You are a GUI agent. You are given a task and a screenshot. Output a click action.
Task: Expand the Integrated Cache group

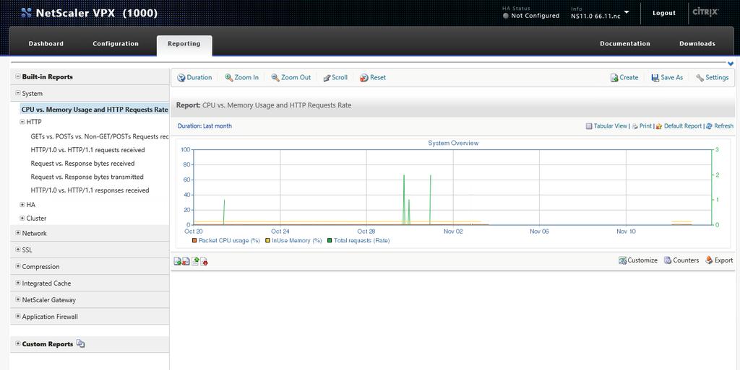[x=18, y=283]
